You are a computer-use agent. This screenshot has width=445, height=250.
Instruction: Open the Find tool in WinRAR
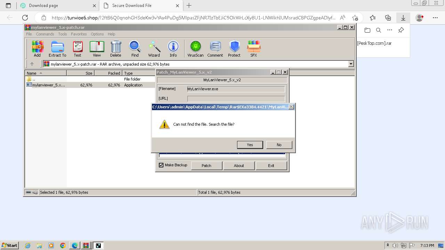(x=135, y=49)
